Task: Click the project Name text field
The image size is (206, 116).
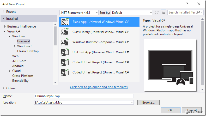Action: tap(84, 96)
